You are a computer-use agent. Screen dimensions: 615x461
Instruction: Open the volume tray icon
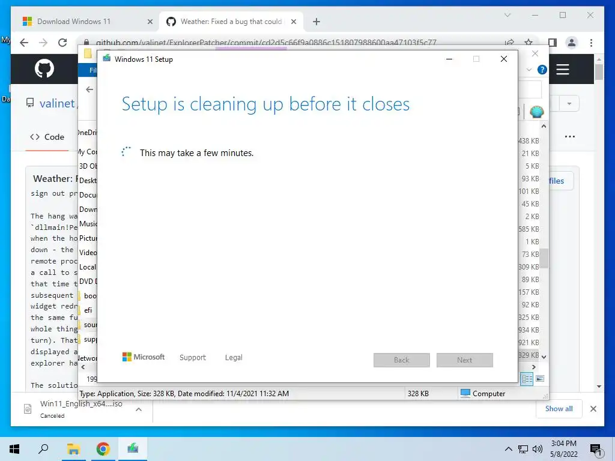[538, 449]
